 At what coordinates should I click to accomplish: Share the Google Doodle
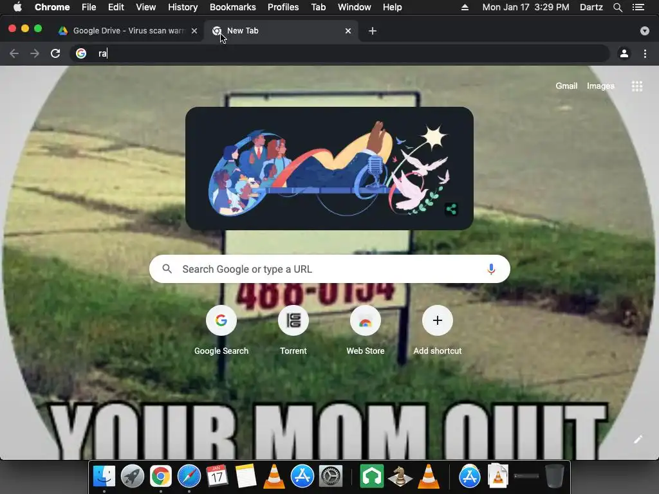pyautogui.click(x=451, y=209)
